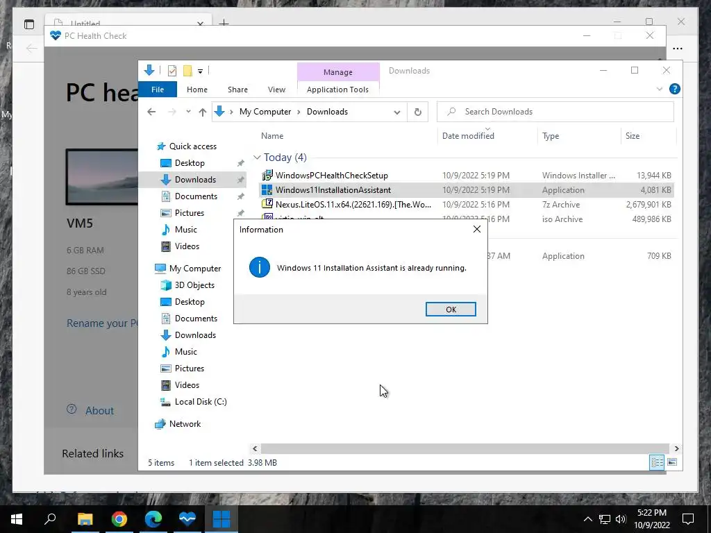
Task: Open Desktop under My Computer
Action: click(x=190, y=302)
